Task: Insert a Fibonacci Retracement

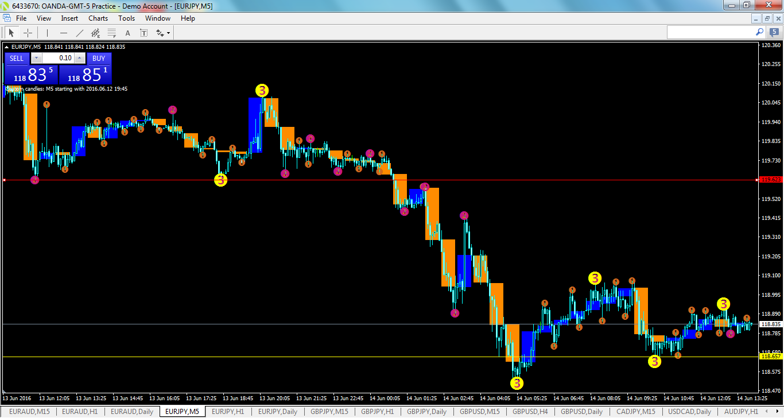Action: click(x=112, y=32)
